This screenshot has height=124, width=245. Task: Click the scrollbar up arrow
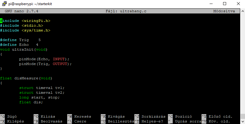(243, 11)
